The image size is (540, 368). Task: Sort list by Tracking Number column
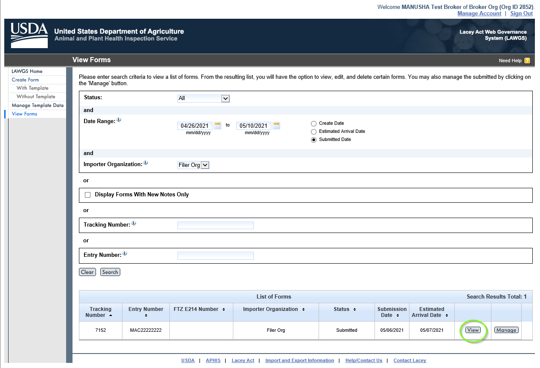[x=101, y=312]
